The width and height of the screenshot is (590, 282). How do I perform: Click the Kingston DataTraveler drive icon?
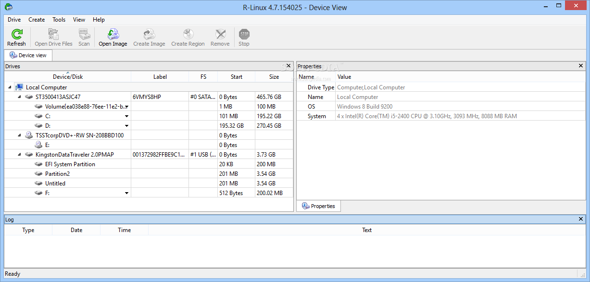(x=29, y=154)
